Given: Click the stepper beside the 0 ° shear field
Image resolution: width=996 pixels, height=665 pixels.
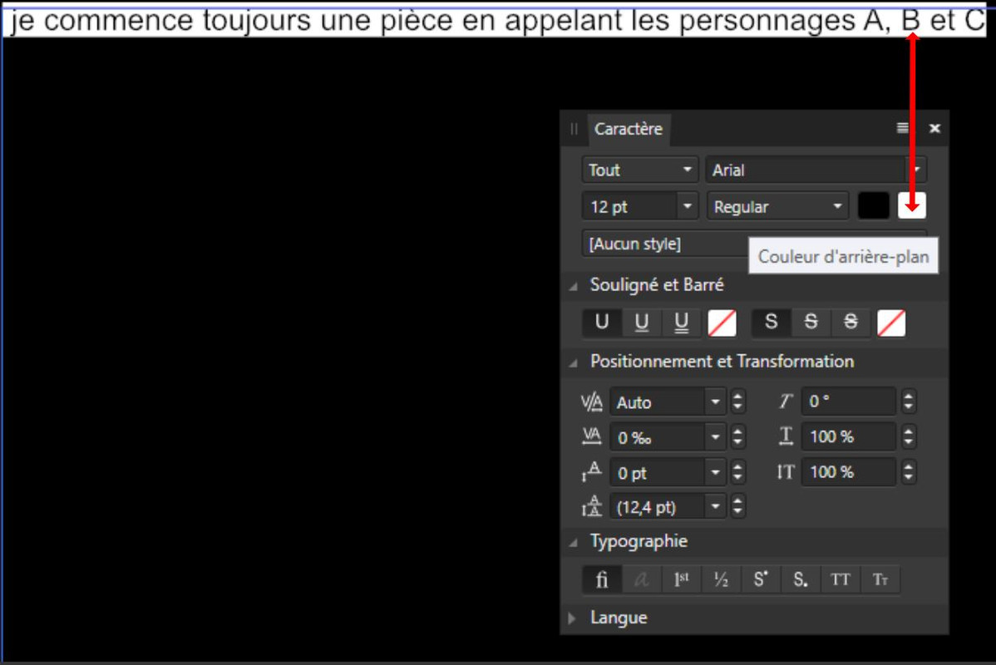Looking at the screenshot, I should coord(909,401).
